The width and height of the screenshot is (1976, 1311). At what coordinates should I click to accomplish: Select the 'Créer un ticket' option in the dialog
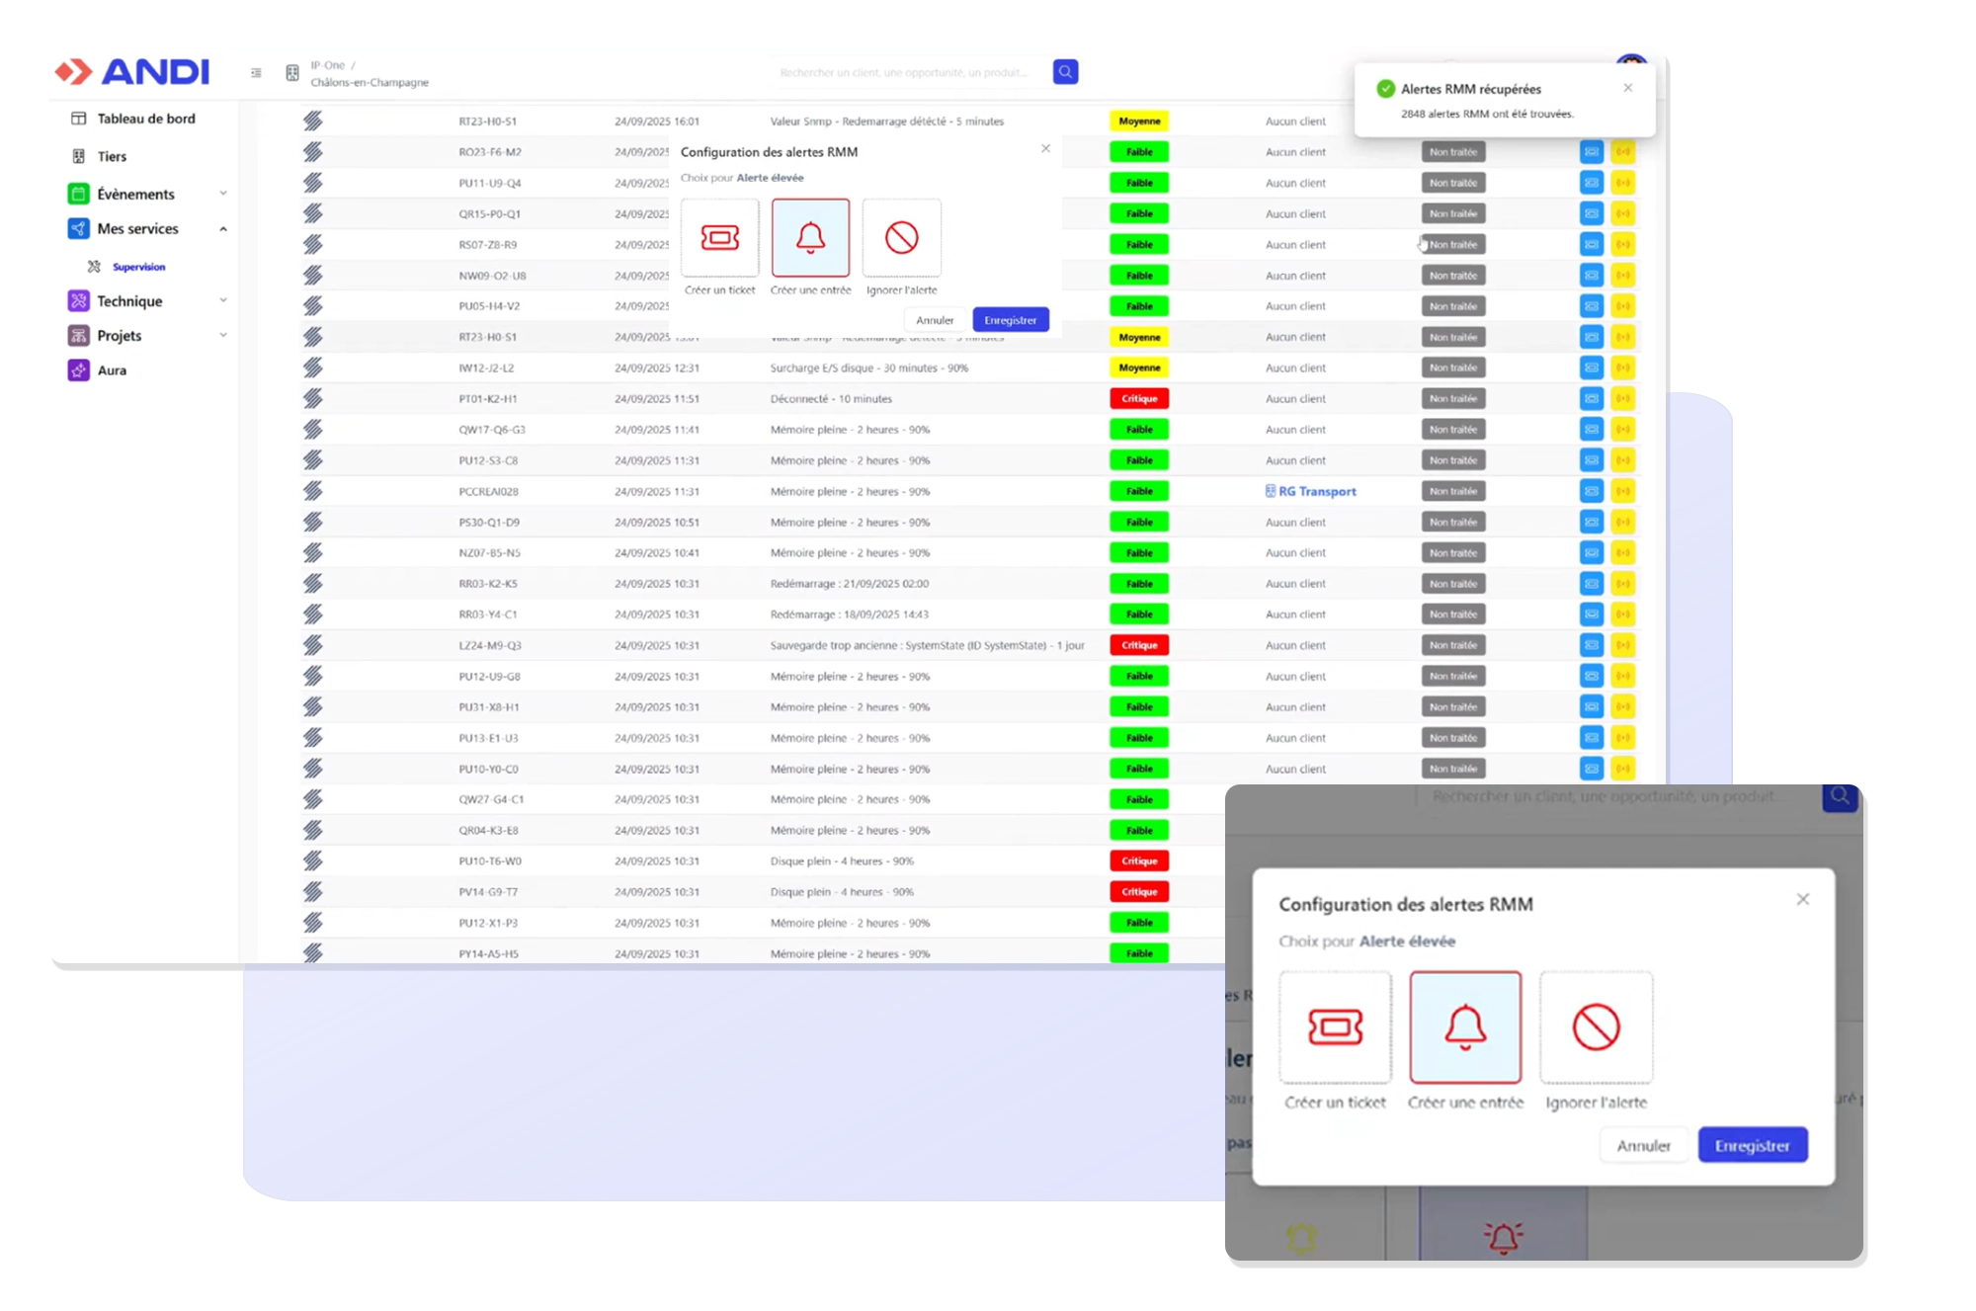[x=719, y=237]
